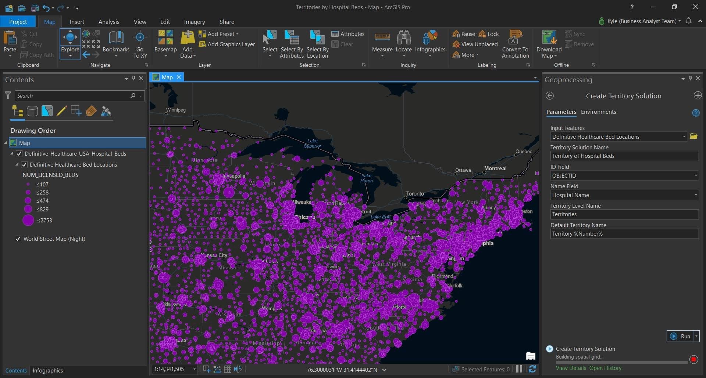The height and width of the screenshot is (378, 706).
Task: Open the View Details link
Action: pyautogui.click(x=571, y=368)
